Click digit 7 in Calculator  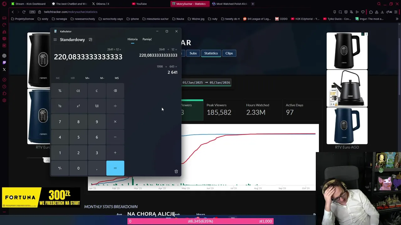(60, 122)
